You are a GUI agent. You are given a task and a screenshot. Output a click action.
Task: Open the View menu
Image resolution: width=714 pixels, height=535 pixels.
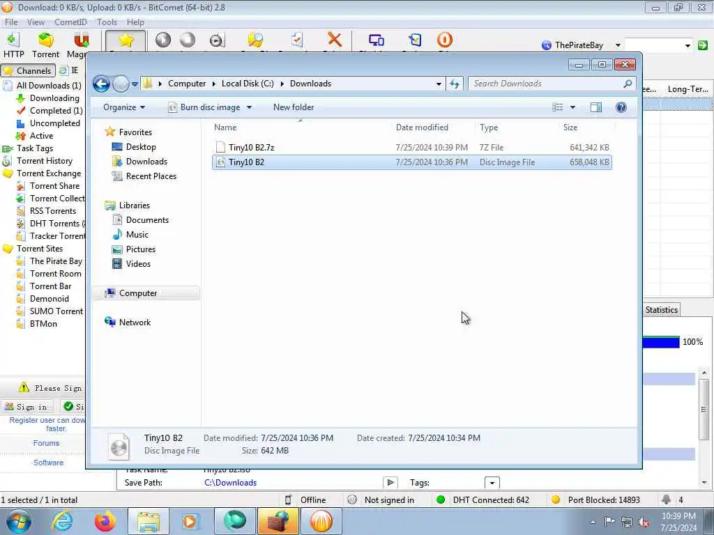36,22
